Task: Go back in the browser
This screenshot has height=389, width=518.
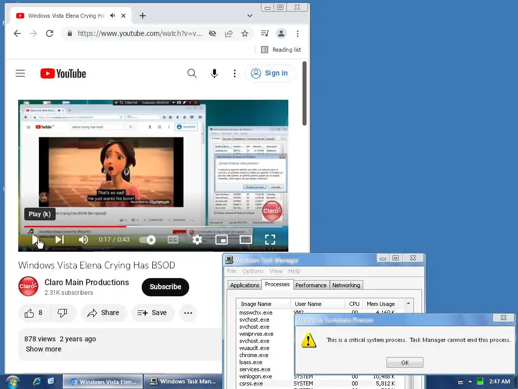Action: (x=17, y=33)
